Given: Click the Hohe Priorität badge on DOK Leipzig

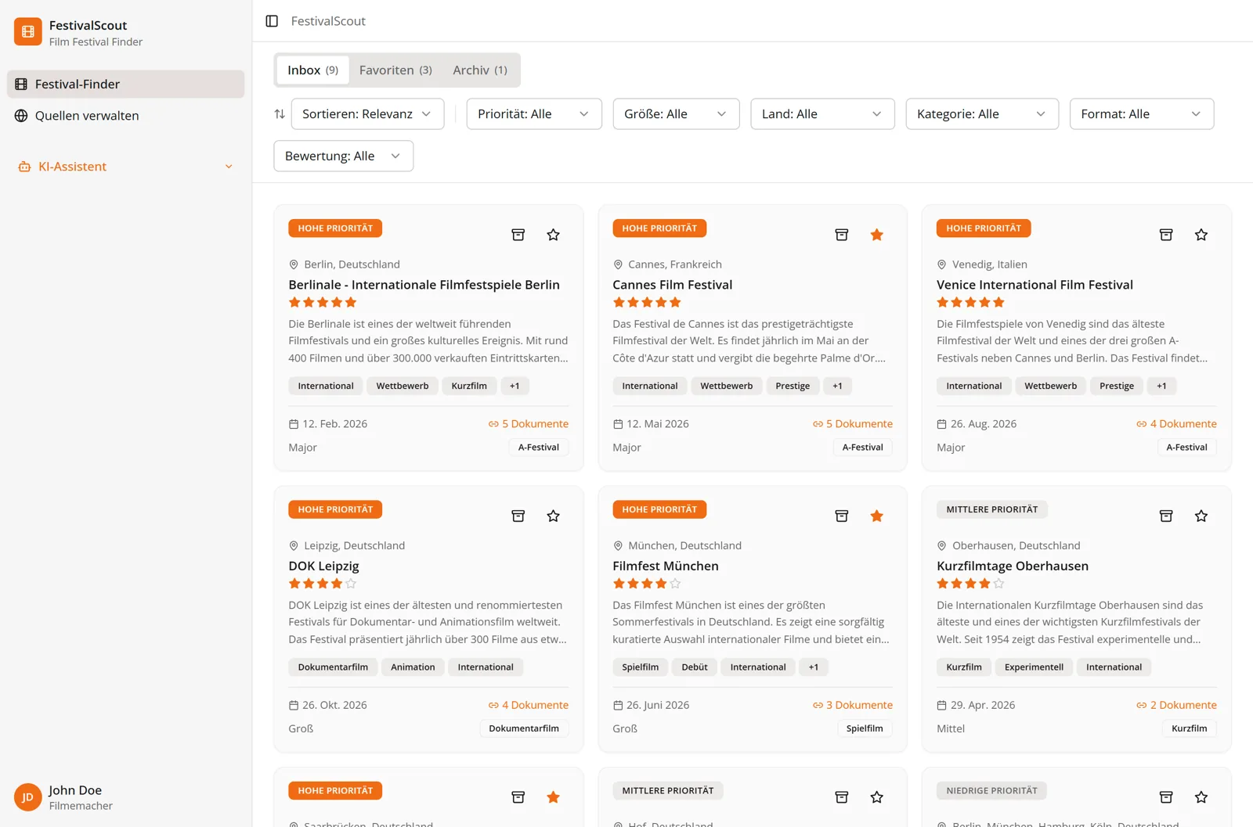Looking at the screenshot, I should pyautogui.click(x=335, y=509).
